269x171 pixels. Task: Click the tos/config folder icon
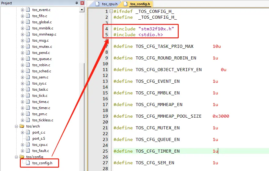pyautogui.click(x=22, y=157)
